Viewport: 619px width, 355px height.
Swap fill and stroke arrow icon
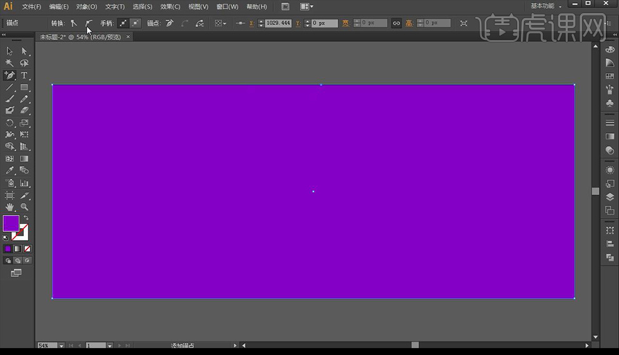tap(26, 217)
